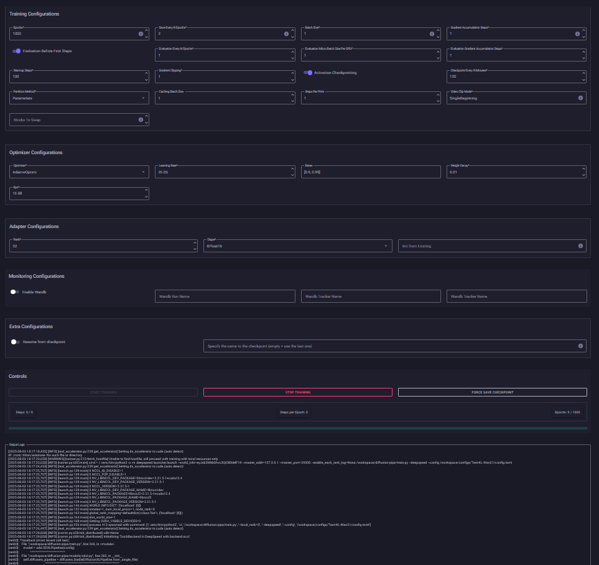Image resolution: width=599 pixels, height=565 pixels.
Task: Expand the Optimizer dropdown showing AdamwOptimi
Action: click(79, 172)
